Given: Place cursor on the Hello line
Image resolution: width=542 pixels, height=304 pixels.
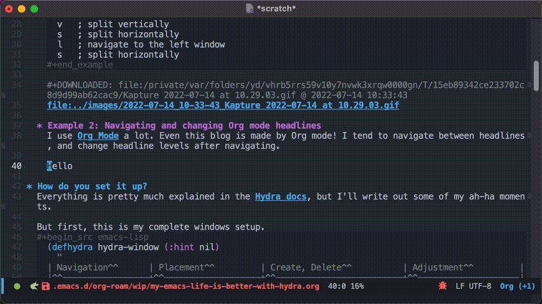Looking at the screenshot, I should [60, 166].
